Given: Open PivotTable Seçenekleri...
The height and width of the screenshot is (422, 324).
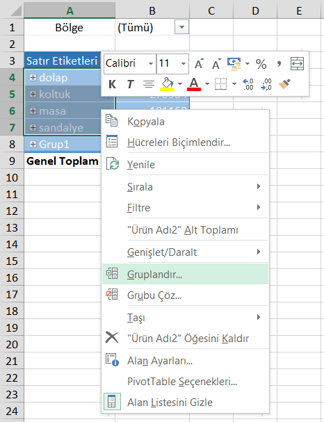Looking at the screenshot, I should coord(185,382).
